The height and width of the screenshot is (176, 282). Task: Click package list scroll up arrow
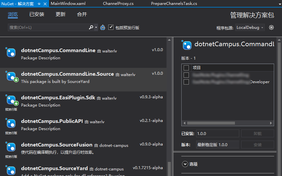(x=169, y=40)
